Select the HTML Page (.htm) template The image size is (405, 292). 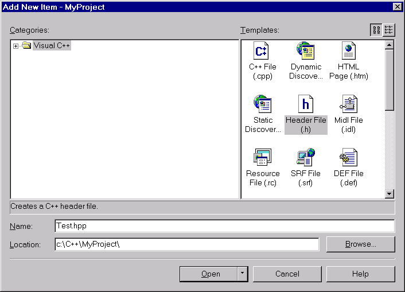click(349, 52)
